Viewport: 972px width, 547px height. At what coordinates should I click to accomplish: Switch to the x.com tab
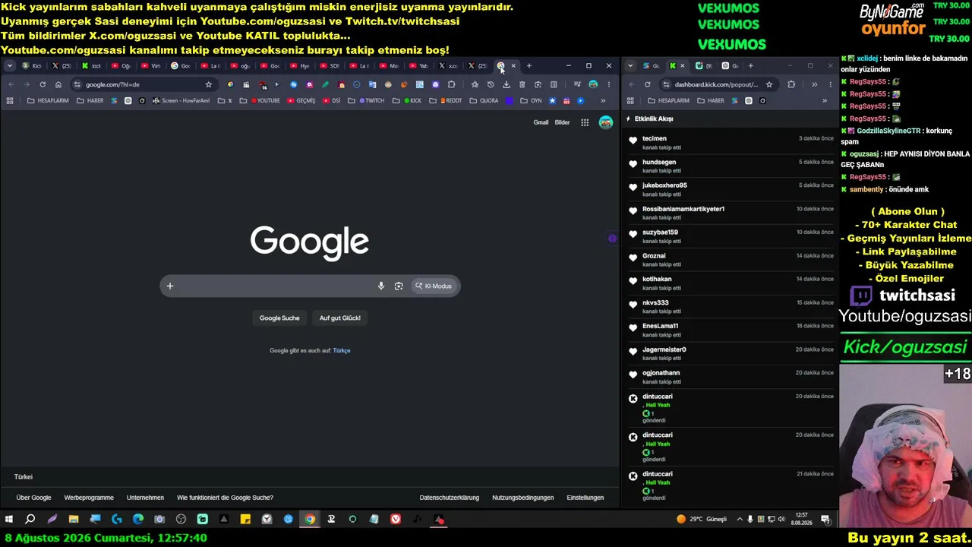(448, 66)
